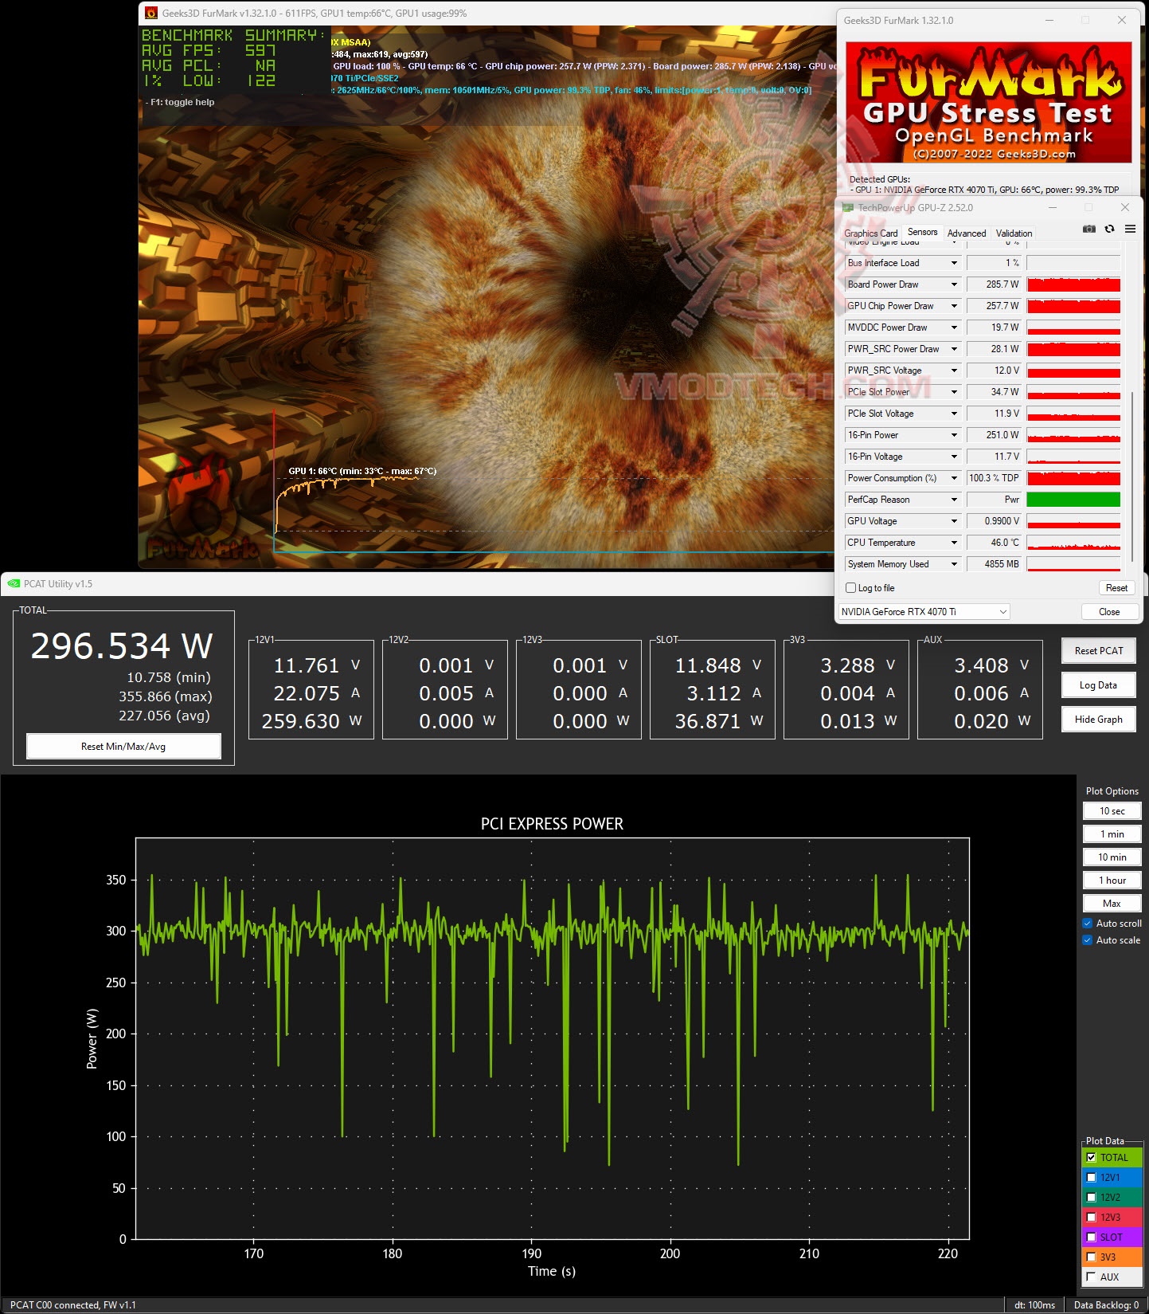Click the GPU-Z sensors vertical scrollbar
This screenshot has width=1149, height=1314.
tap(1131, 477)
